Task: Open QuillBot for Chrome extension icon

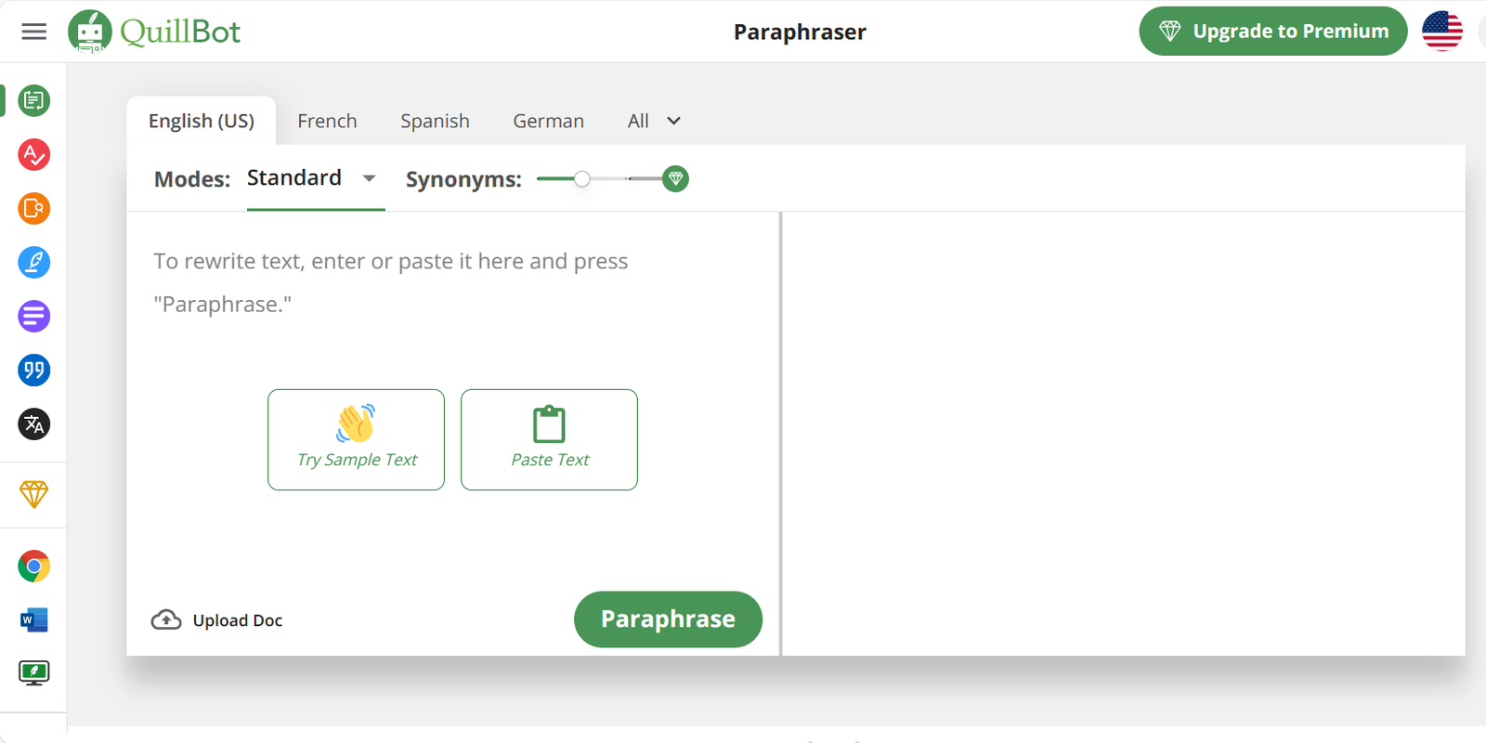Action: [34, 566]
